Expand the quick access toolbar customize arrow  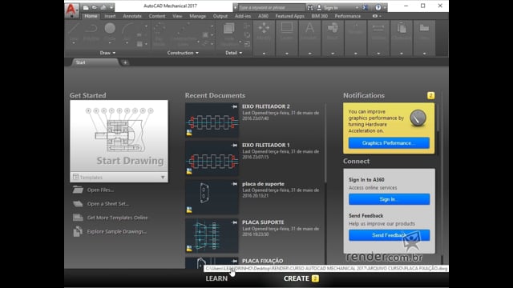tap(111, 7)
